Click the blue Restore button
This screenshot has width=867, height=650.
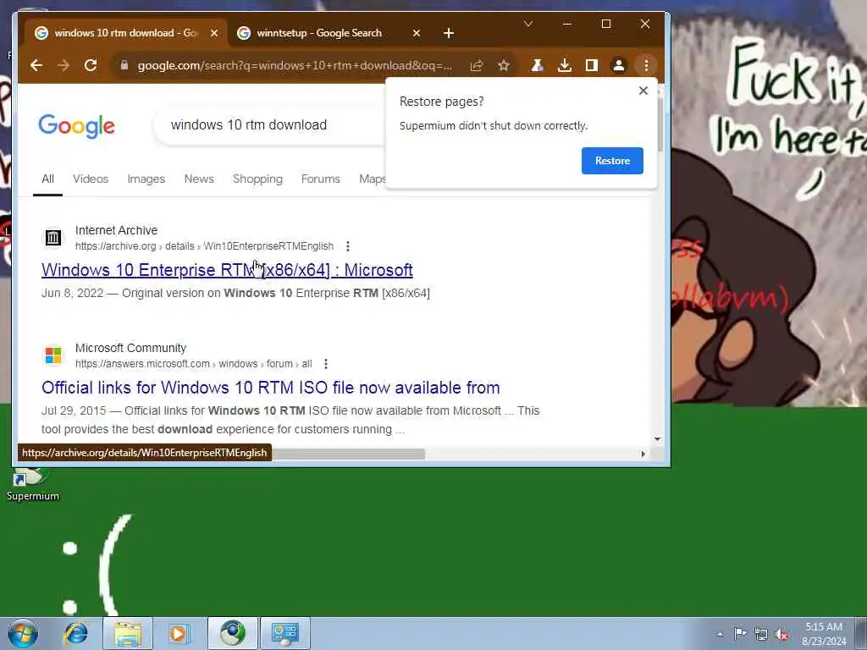(x=612, y=160)
